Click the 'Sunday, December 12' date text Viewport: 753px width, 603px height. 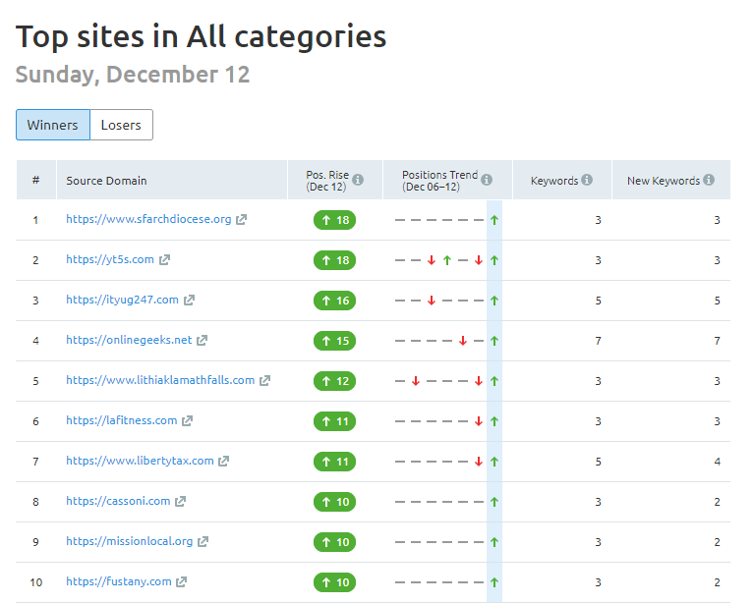coord(133,75)
